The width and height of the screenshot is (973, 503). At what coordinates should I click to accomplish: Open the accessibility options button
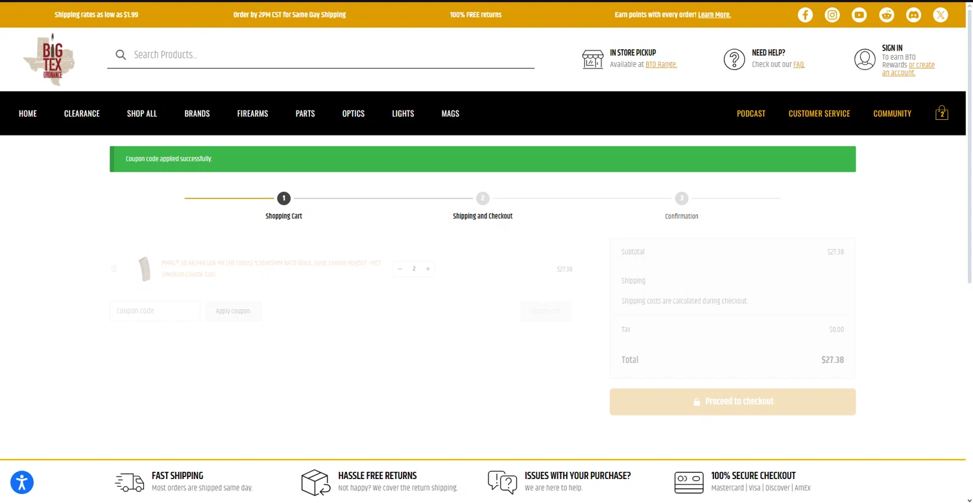(22, 482)
